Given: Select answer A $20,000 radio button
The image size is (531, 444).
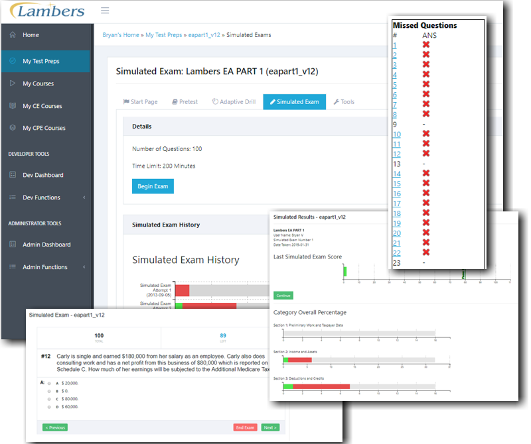Looking at the screenshot, I should [49, 384].
